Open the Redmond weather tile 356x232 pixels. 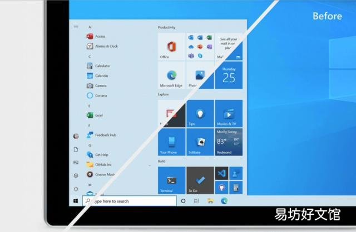coord(229,142)
